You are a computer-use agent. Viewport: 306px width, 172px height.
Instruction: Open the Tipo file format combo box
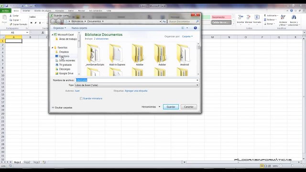(x=137, y=85)
